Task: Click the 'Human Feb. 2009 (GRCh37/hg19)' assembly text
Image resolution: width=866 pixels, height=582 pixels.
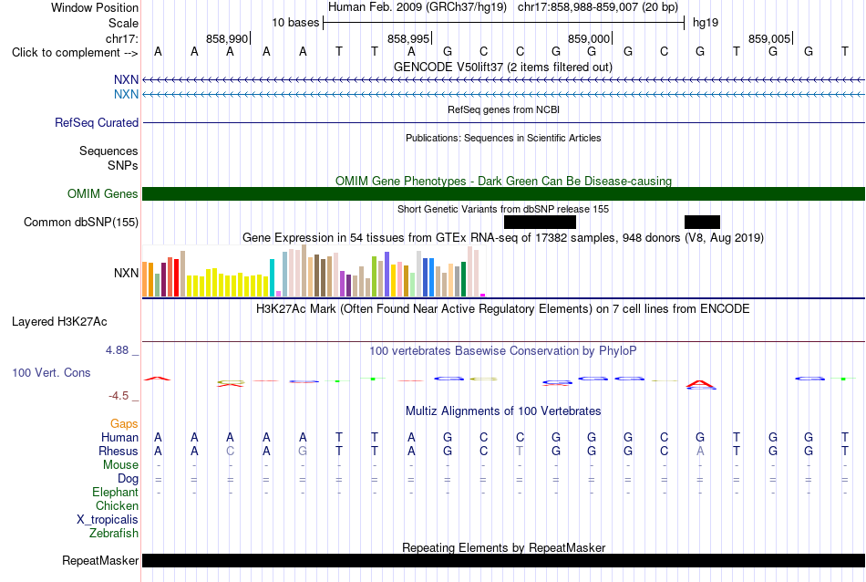Action: coord(417,7)
